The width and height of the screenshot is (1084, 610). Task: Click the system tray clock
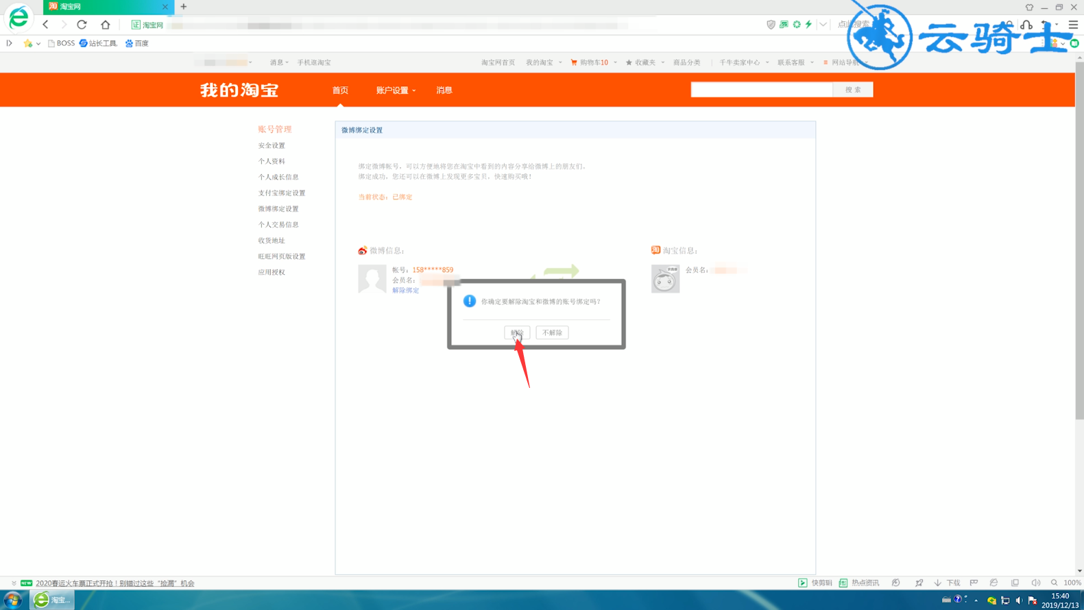click(x=1060, y=600)
